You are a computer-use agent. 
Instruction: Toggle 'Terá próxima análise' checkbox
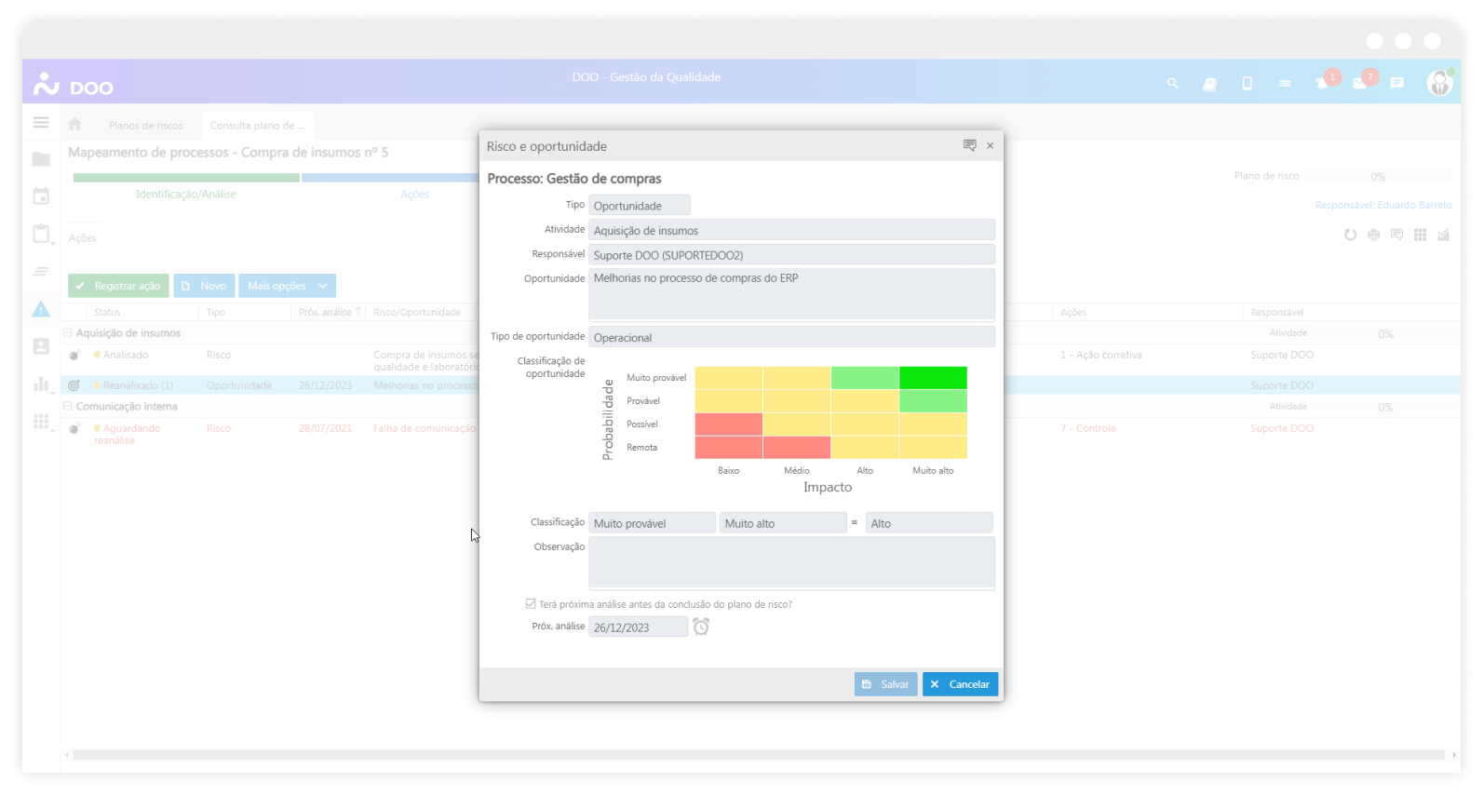click(x=531, y=603)
